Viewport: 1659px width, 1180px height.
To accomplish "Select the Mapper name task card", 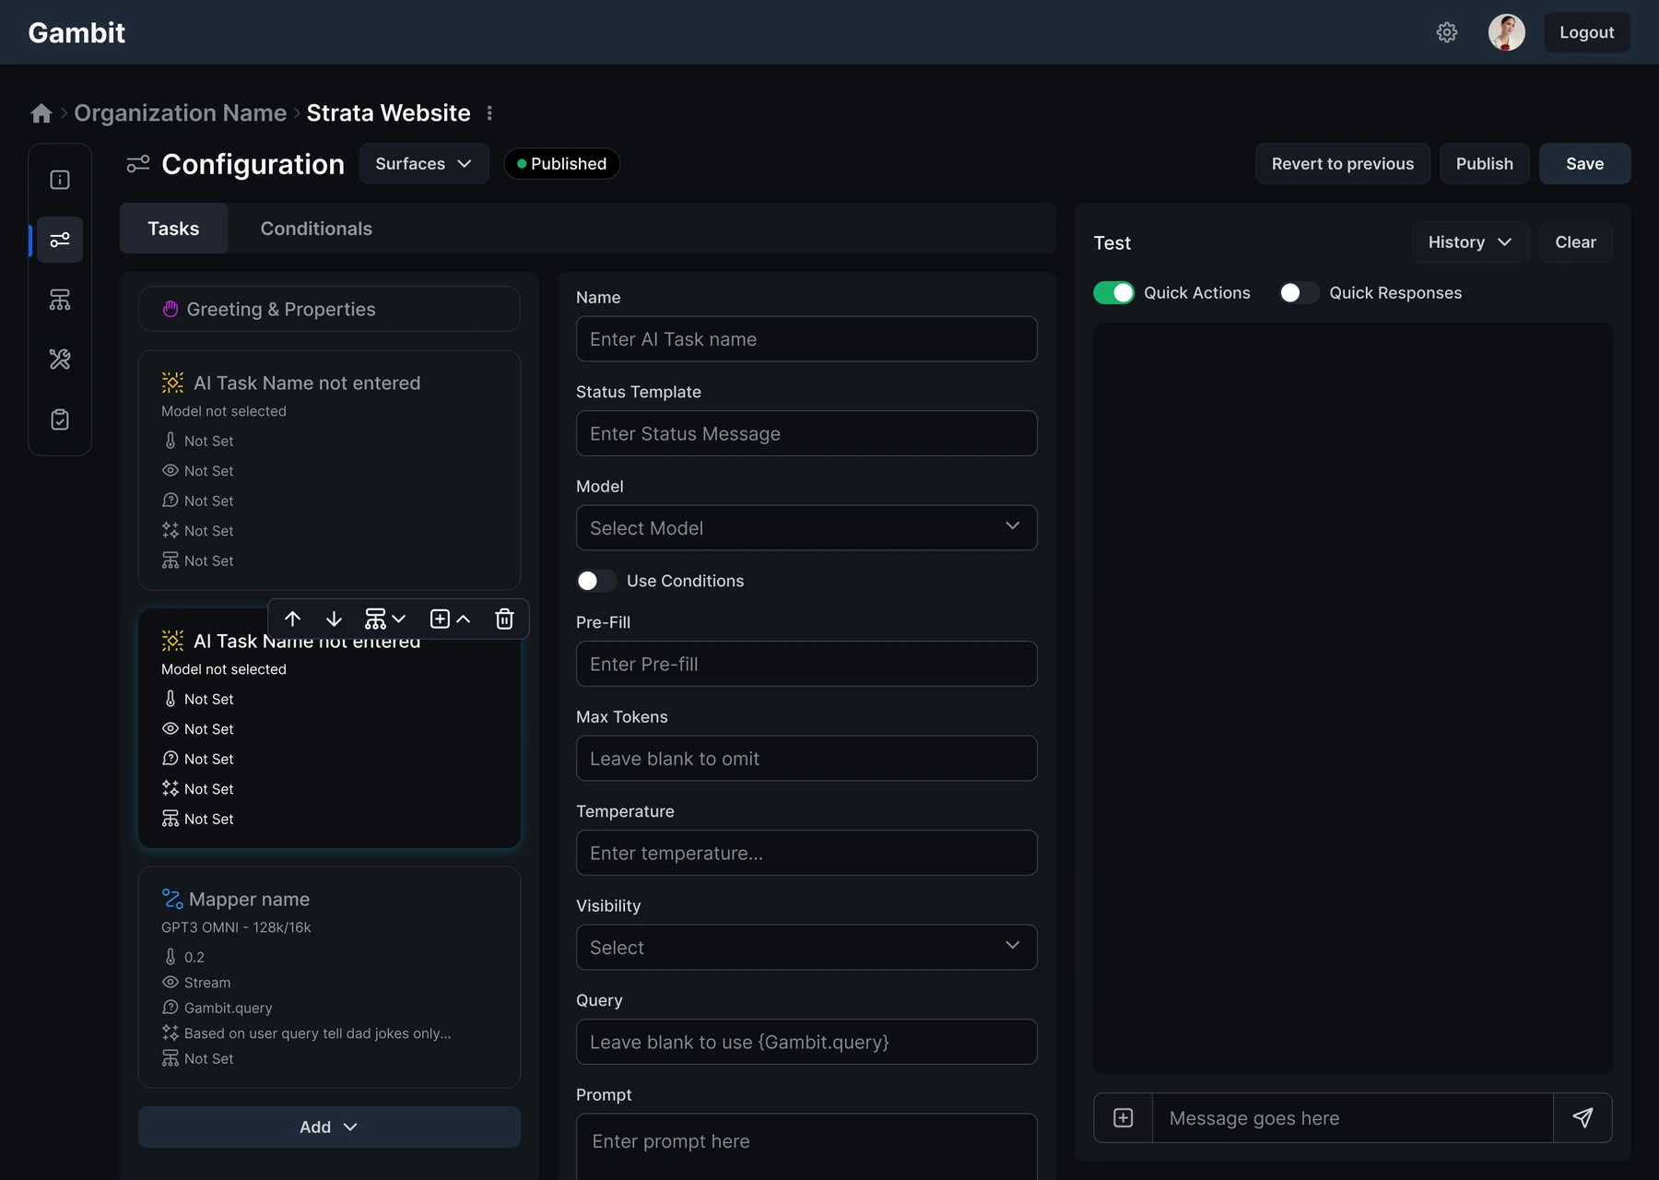I will click(329, 977).
